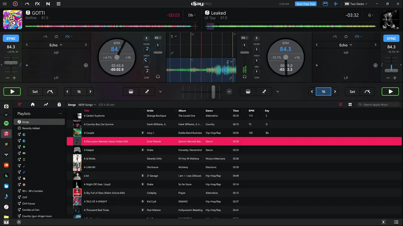
Task: Increase left deck loop length past 16
Action: (x=90, y=92)
